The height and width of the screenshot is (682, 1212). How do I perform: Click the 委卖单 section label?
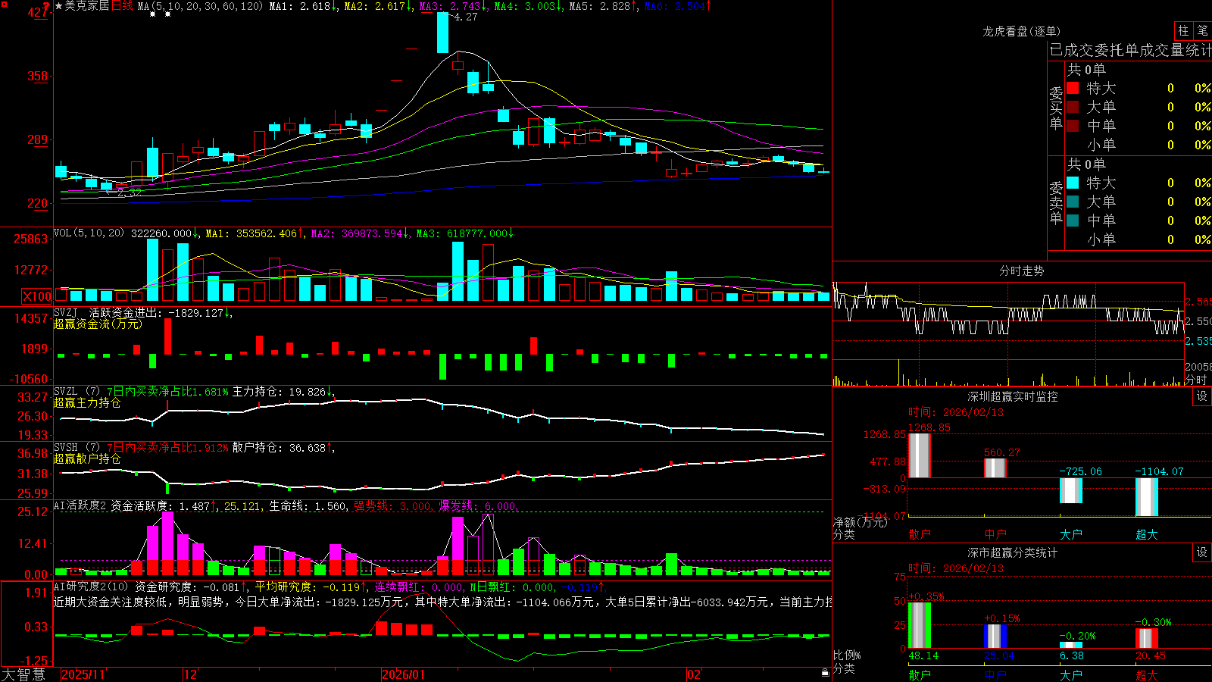pos(1056,202)
